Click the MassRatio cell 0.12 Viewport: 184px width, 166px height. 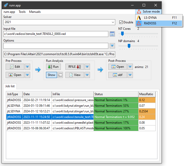[x=147, y=100]
